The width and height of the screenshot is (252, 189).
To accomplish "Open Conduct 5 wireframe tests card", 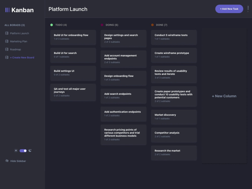I will point(174,37).
